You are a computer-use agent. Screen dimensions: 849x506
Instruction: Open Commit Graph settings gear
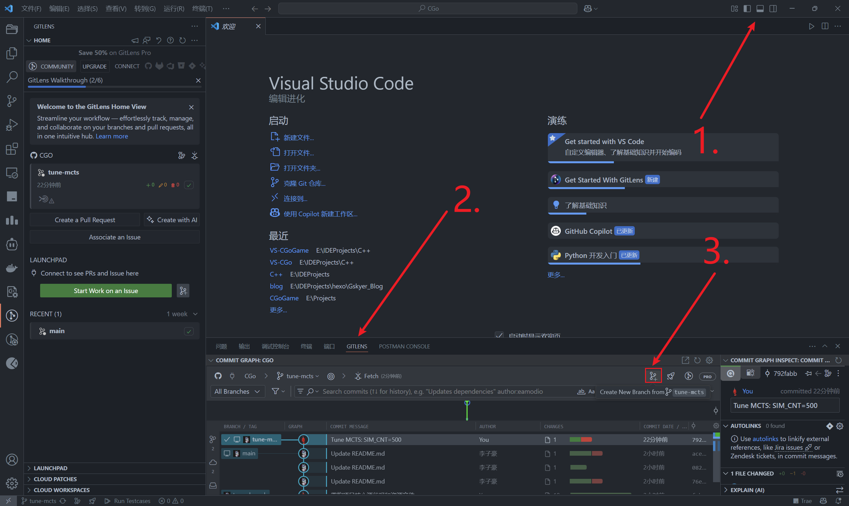[709, 360]
